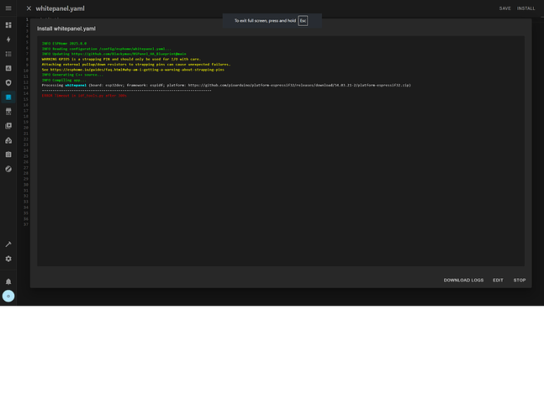The height and width of the screenshot is (420, 544).
Task: Click the whitepanel.yaml title in header
Action: click(60, 8)
